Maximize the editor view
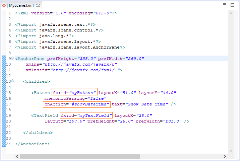 (232, 5)
